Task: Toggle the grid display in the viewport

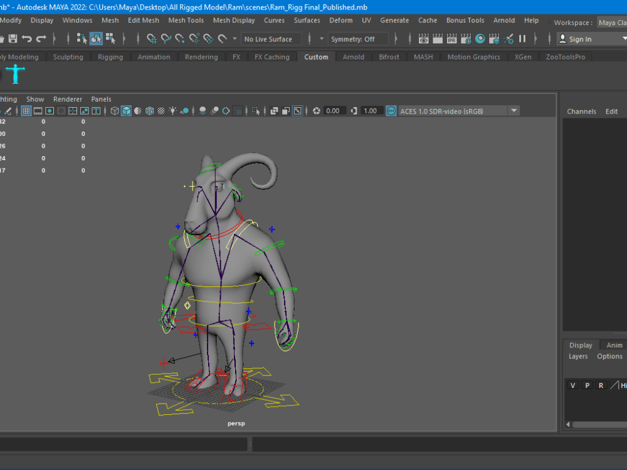Action: (26, 111)
